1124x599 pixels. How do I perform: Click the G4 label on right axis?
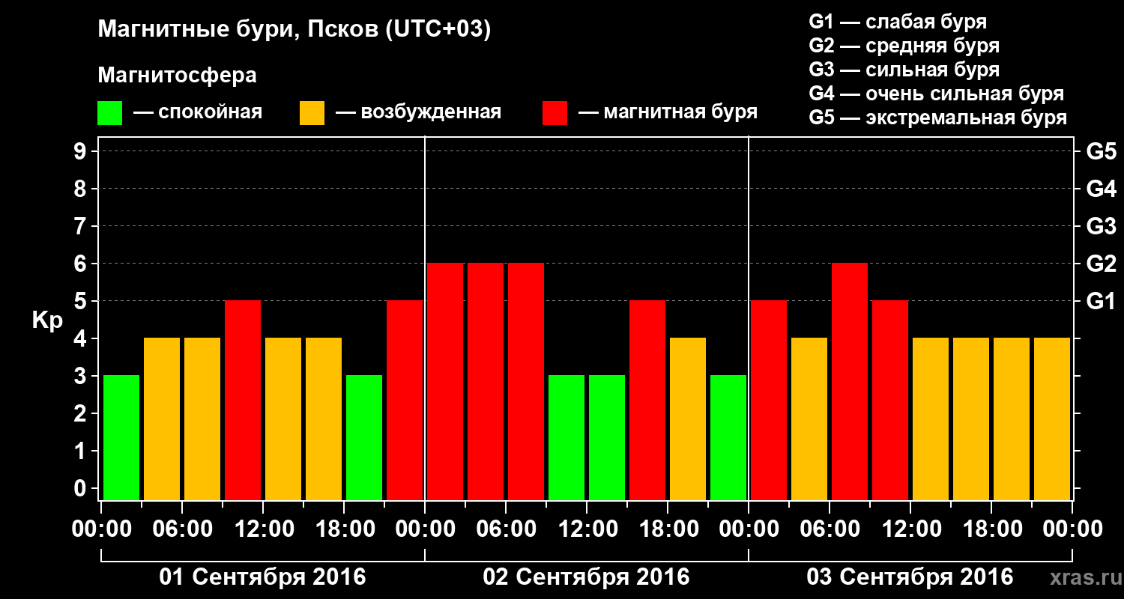click(1101, 189)
